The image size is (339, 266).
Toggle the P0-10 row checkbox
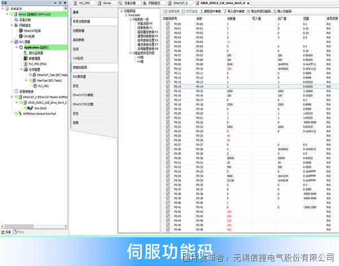(168, 68)
